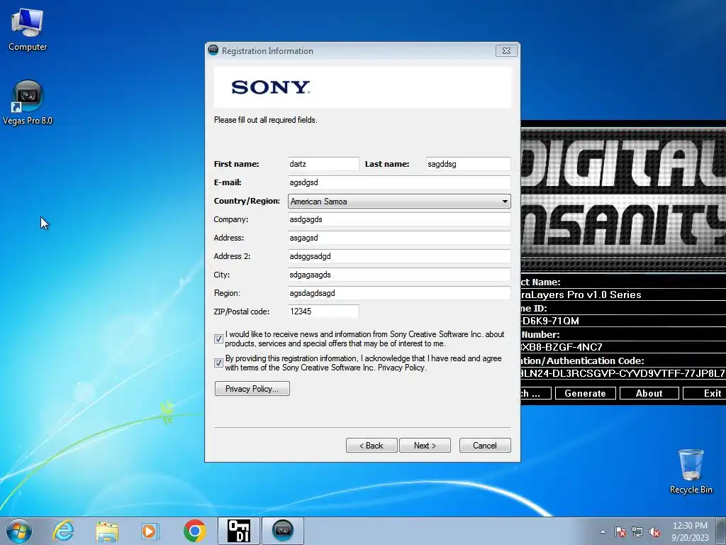Open the Windows Start menu orb
726x545 pixels.
click(19, 531)
